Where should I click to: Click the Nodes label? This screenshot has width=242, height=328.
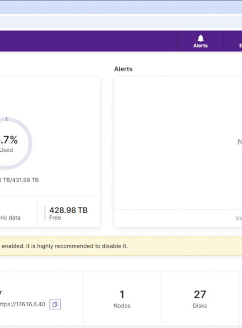pyautogui.click(x=122, y=306)
